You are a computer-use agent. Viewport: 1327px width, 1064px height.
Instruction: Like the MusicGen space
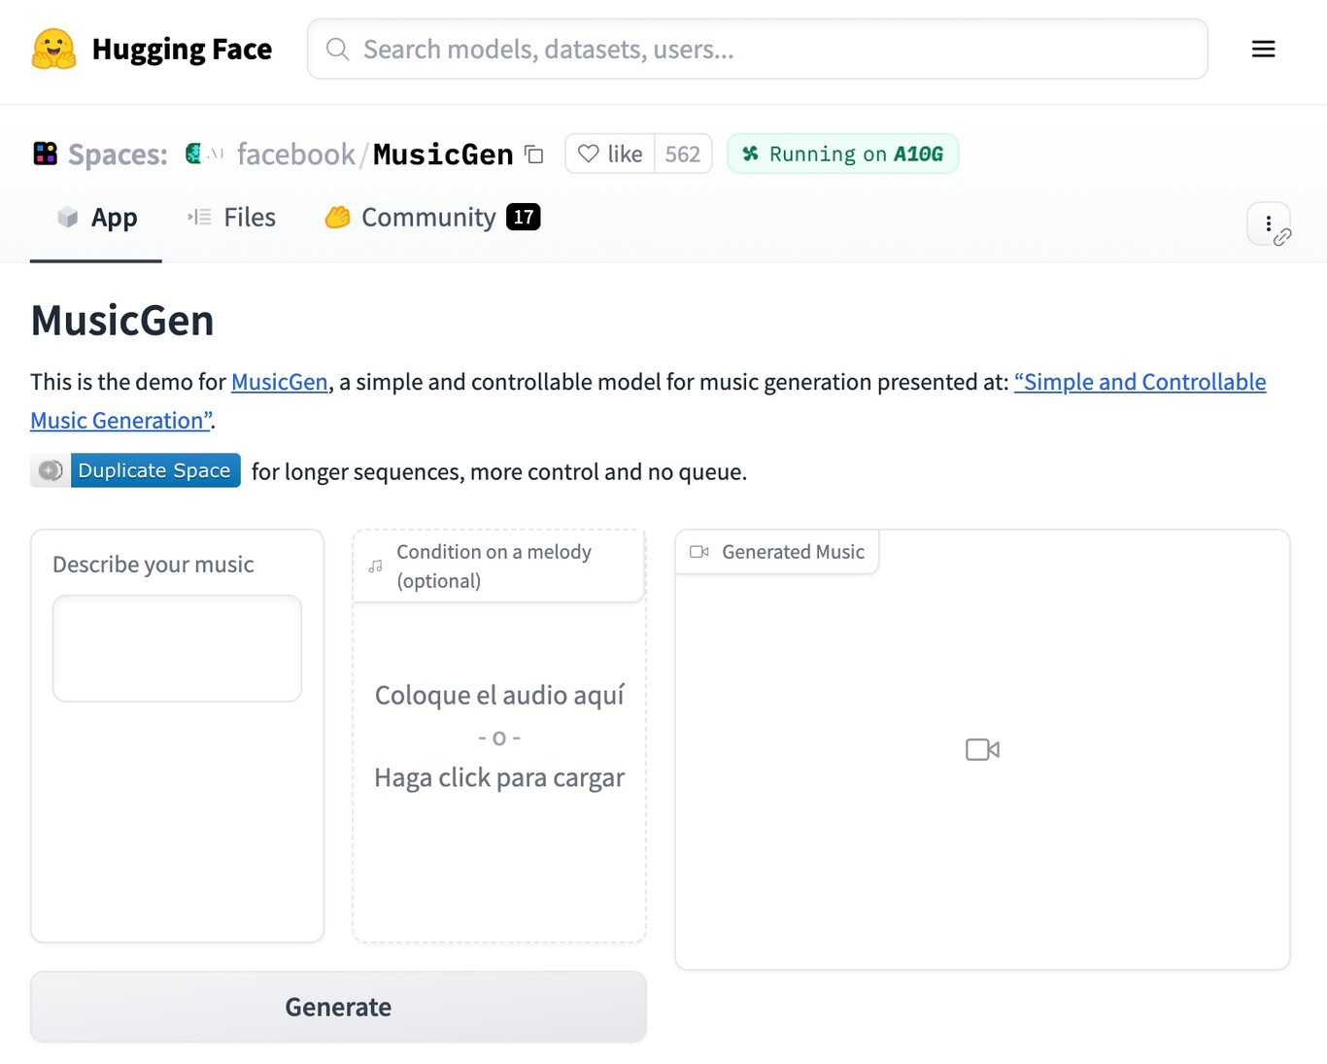tap(610, 154)
